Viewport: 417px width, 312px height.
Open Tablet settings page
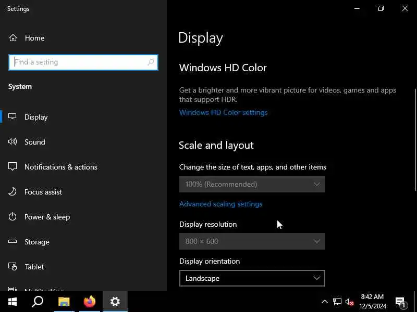pos(34,267)
